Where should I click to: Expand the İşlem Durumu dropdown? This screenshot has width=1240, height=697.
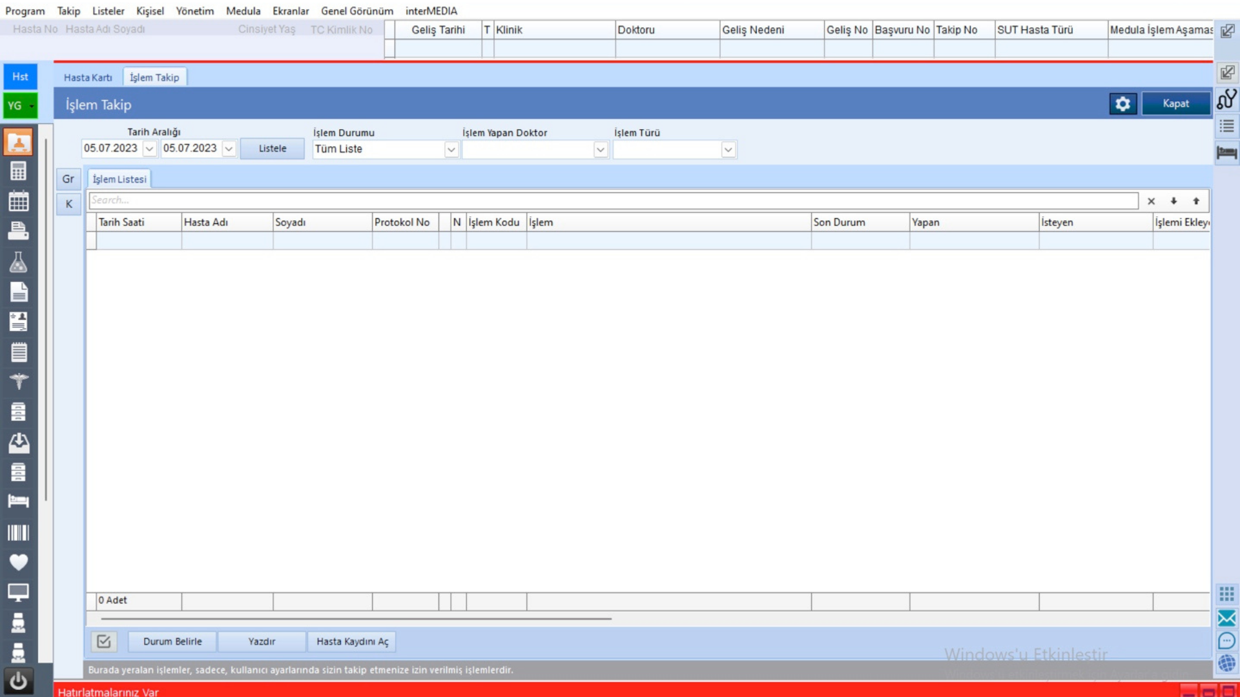451,150
